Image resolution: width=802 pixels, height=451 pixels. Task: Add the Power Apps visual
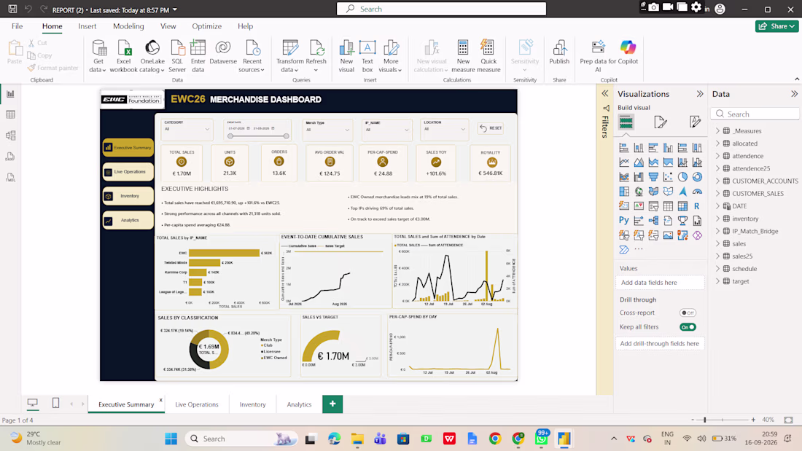coord(697,235)
